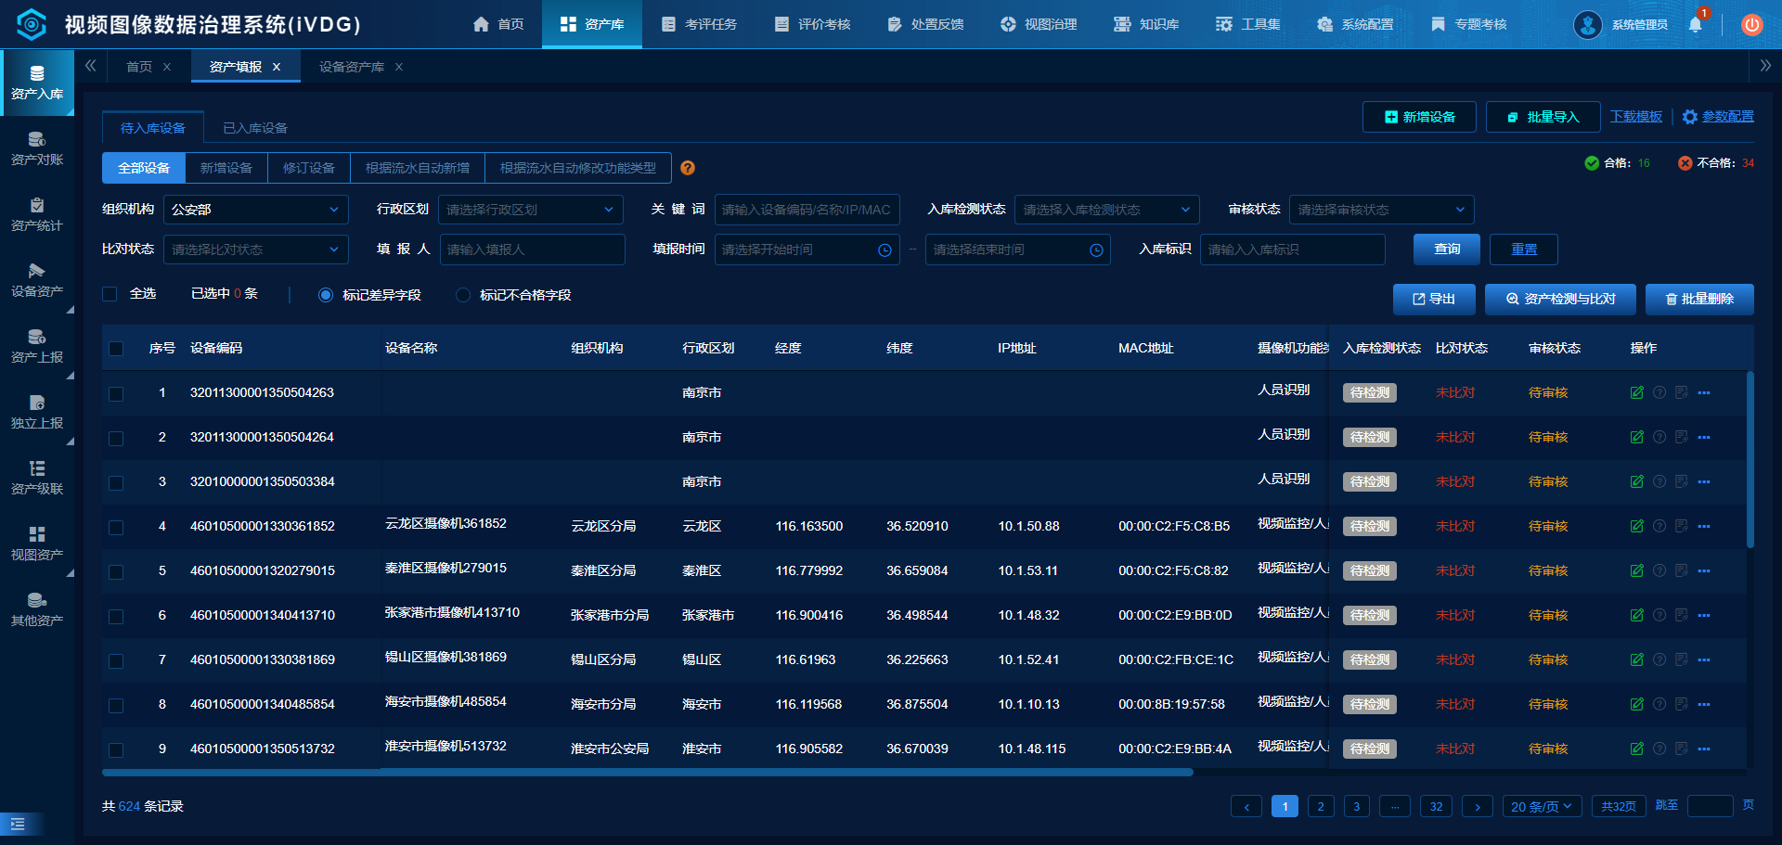The image size is (1782, 845).
Task: Open the 组织机构 dropdown showing 公安部
Action: point(256,210)
